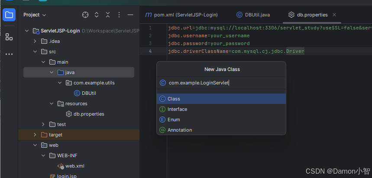Collapse the web folder
372x178 pixels.
point(35,145)
